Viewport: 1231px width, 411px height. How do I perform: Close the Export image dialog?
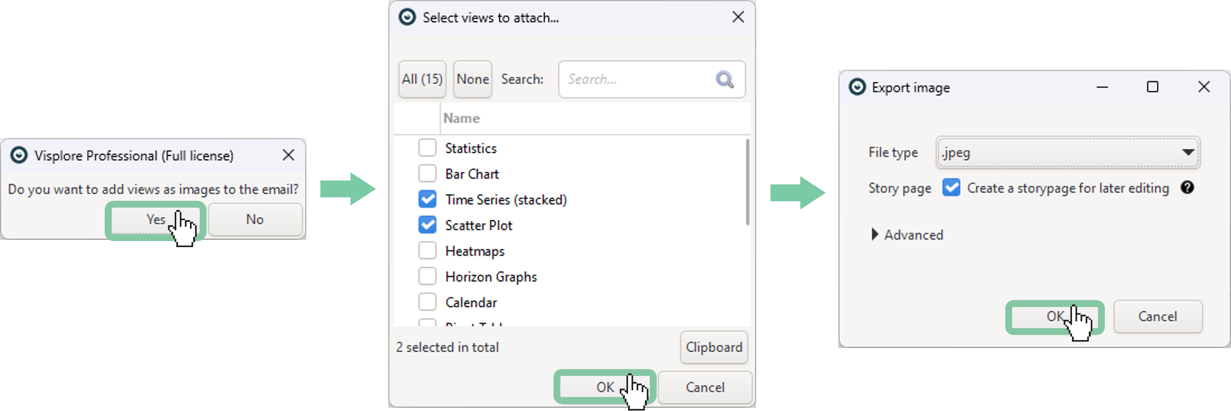1204,87
